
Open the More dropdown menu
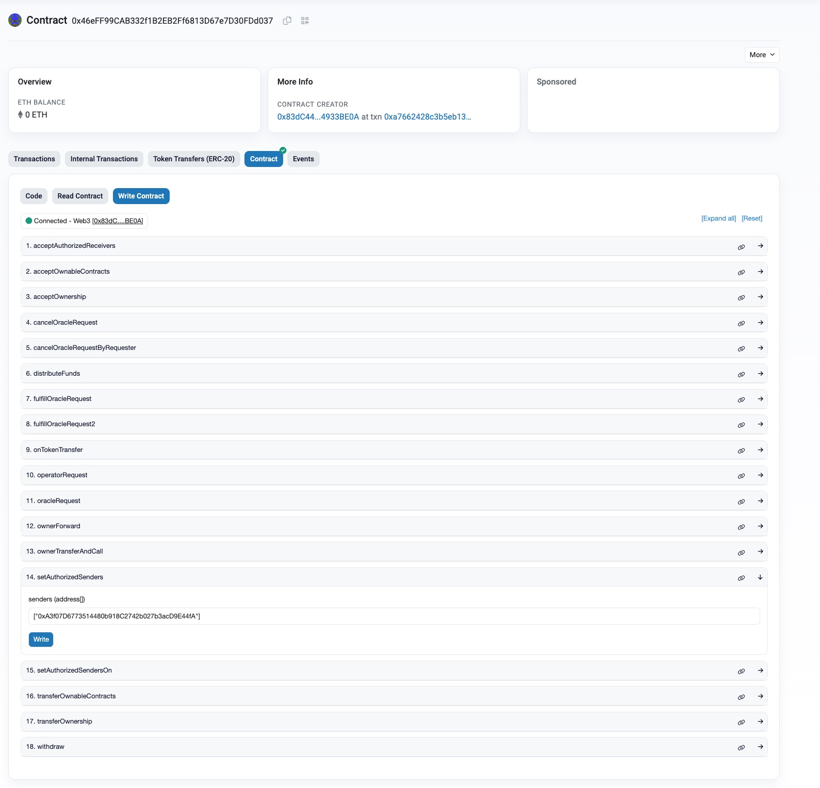(x=761, y=55)
